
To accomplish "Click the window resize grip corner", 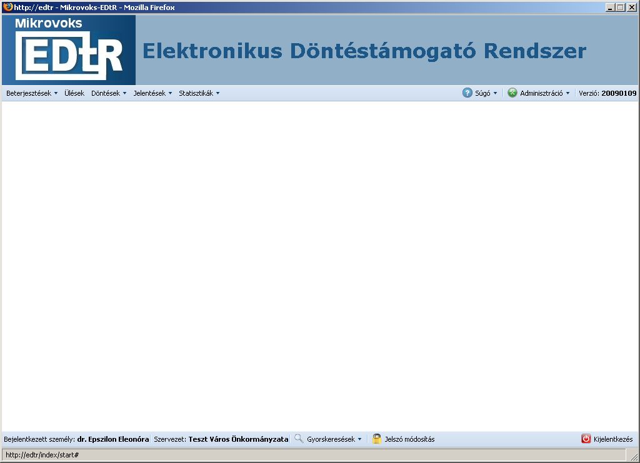I will pos(634,456).
